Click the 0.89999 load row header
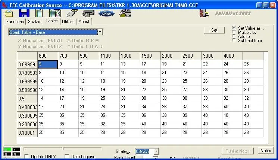 (x=27, y=64)
